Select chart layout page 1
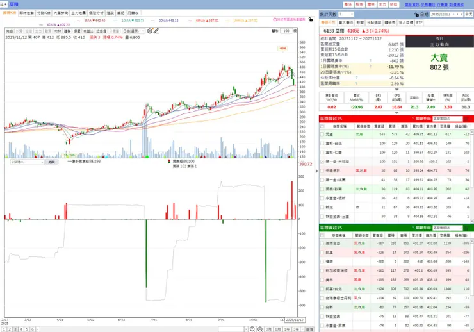 point(4,329)
